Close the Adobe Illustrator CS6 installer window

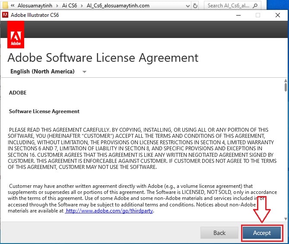[x=278, y=15]
